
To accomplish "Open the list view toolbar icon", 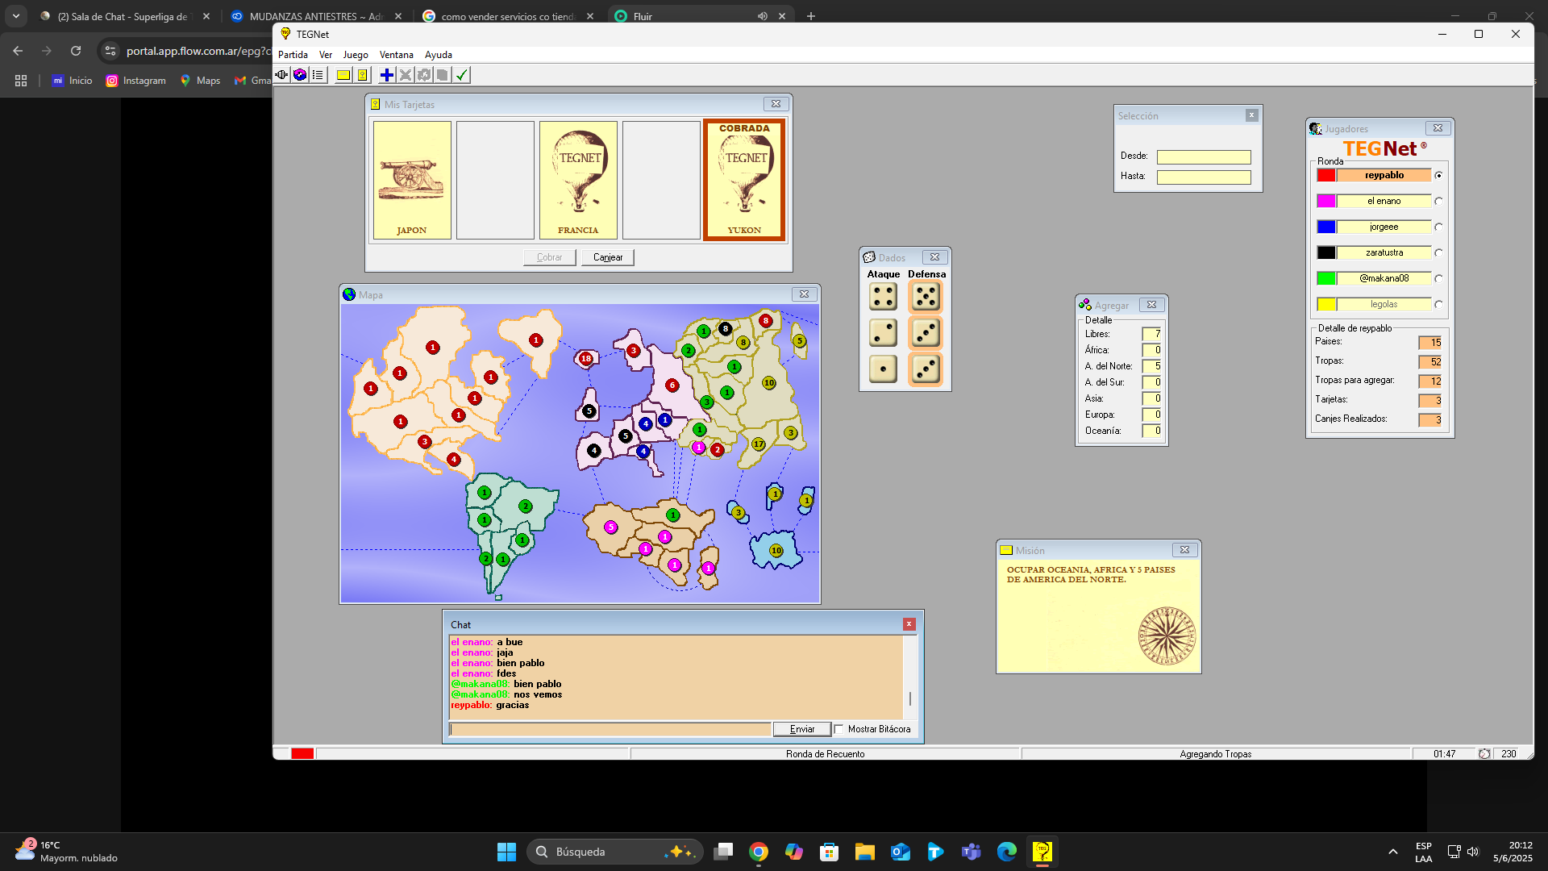I will pyautogui.click(x=318, y=75).
